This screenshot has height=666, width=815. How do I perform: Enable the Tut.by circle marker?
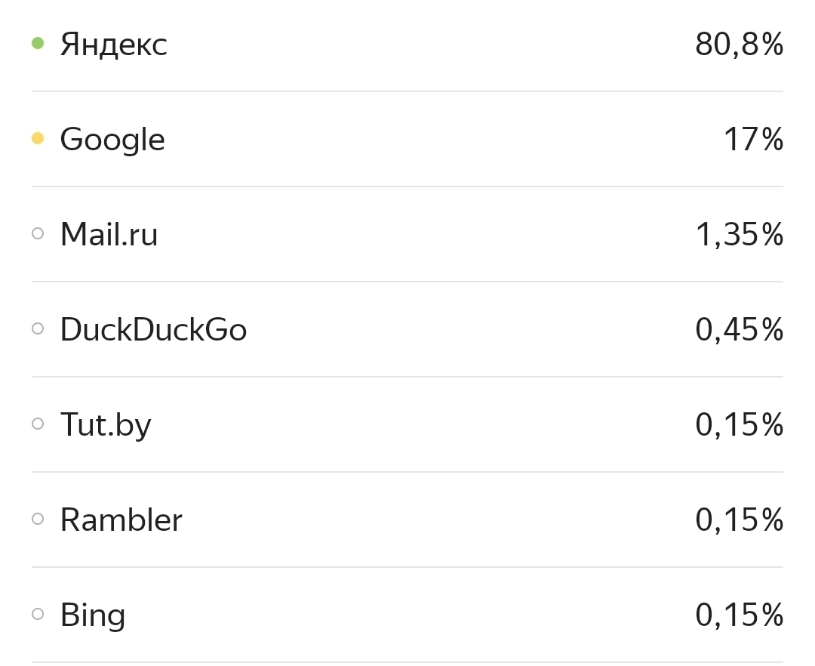[38, 424]
